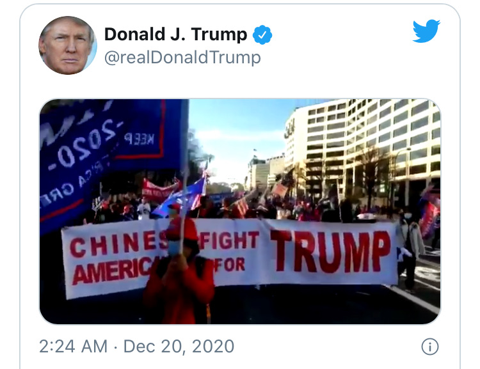Click the Dec 20, 2020 date text
Viewport: 480px width, 369px height.
pyautogui.click(x=179, y=347)
